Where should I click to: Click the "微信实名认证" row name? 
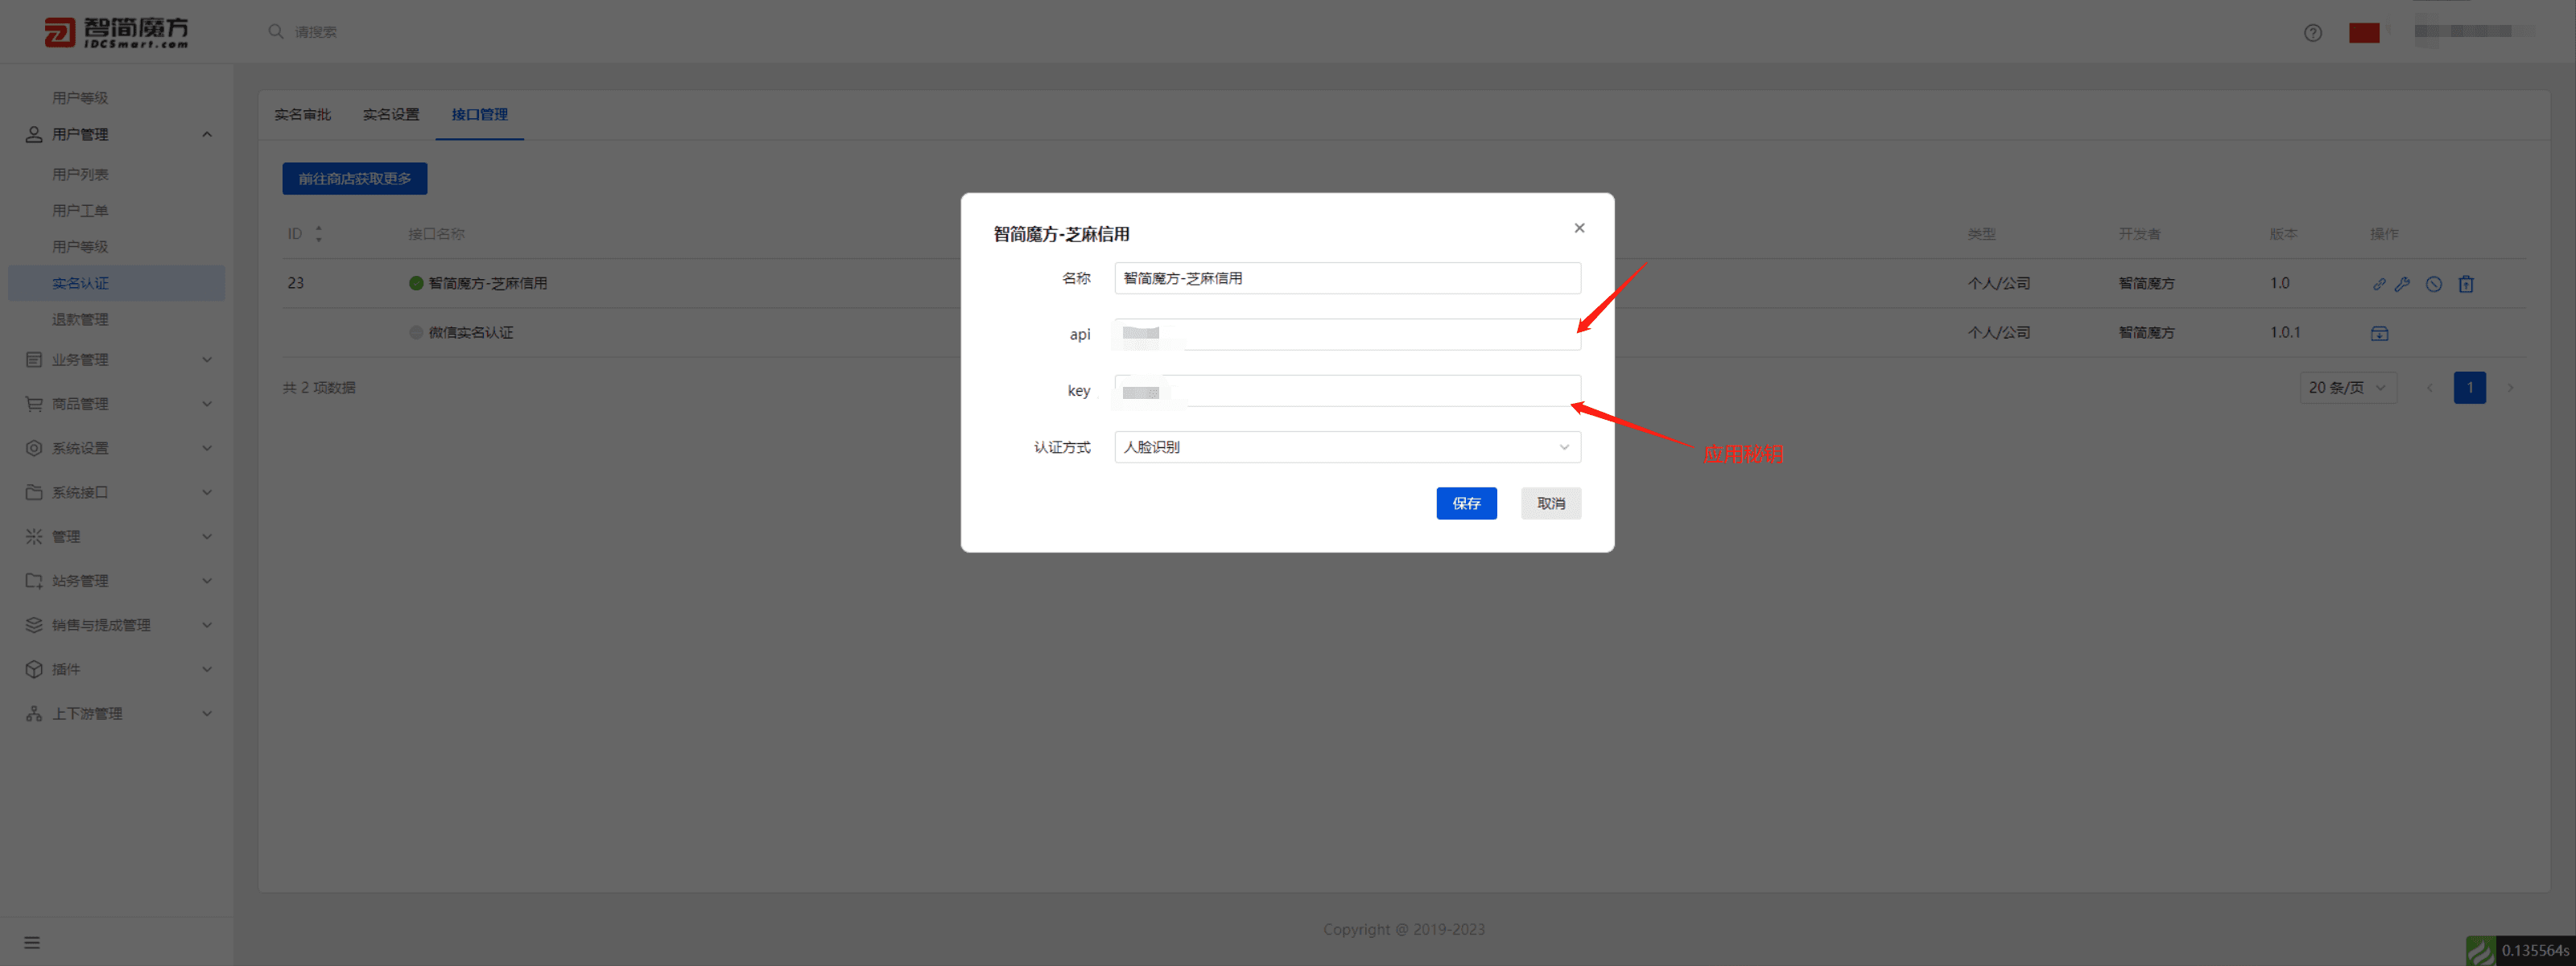471,331
